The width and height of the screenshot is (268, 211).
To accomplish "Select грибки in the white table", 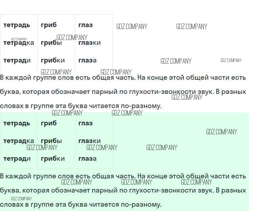I will (53, 61).
